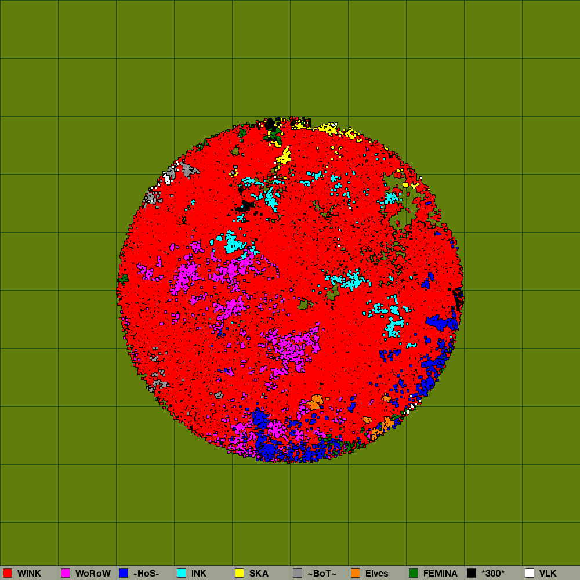The image size is (580, 580).
Task: Select the -HoS- text label
Action: click(146, 573)
